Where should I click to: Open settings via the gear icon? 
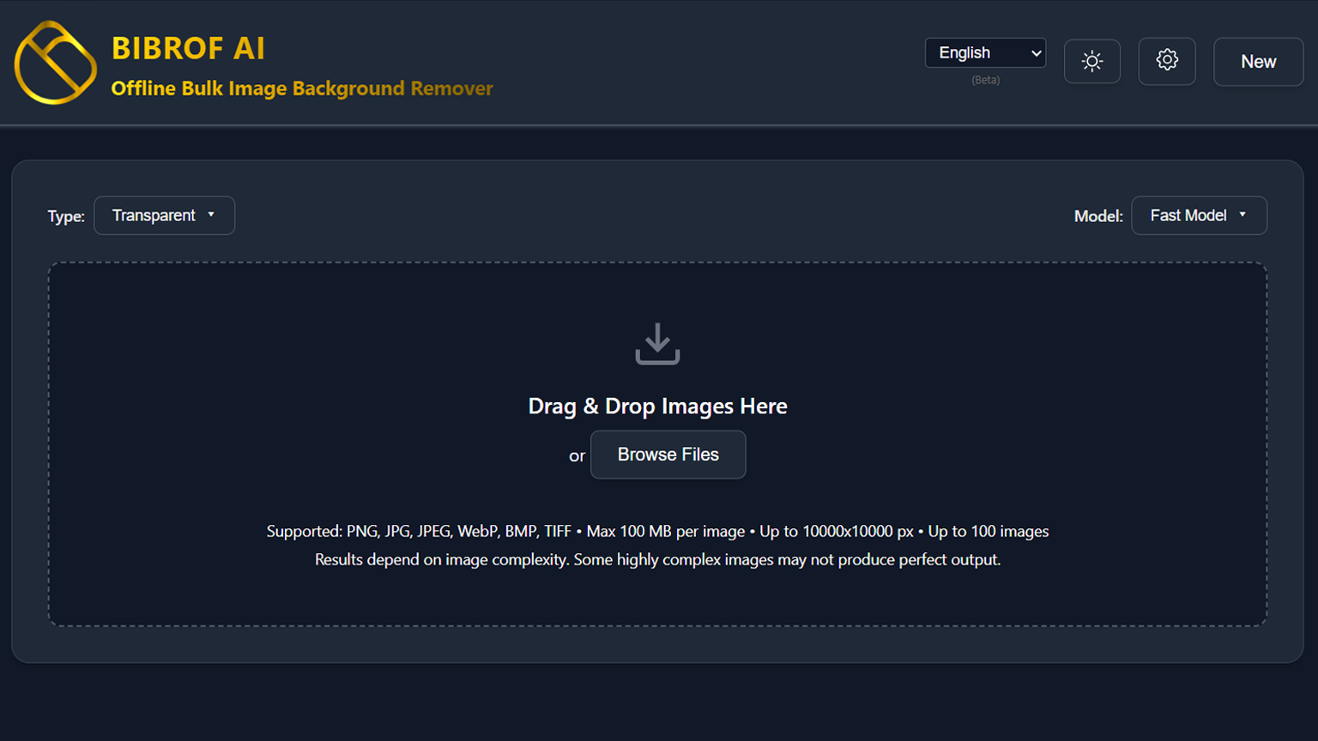(x=1167, y=61)
